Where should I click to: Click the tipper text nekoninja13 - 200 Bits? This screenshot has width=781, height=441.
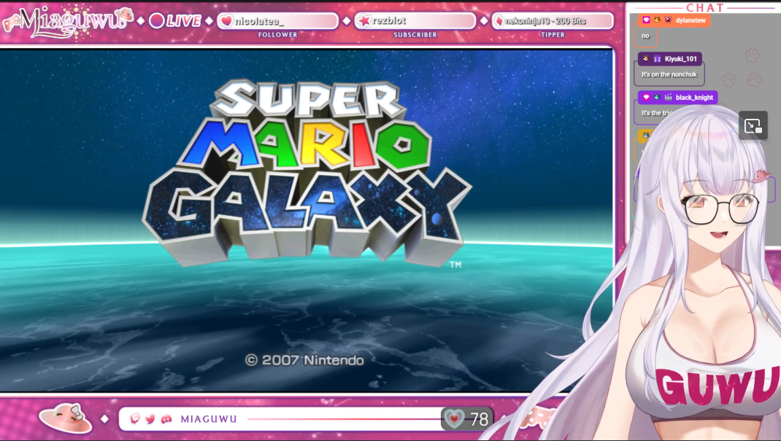coord(545,21)
